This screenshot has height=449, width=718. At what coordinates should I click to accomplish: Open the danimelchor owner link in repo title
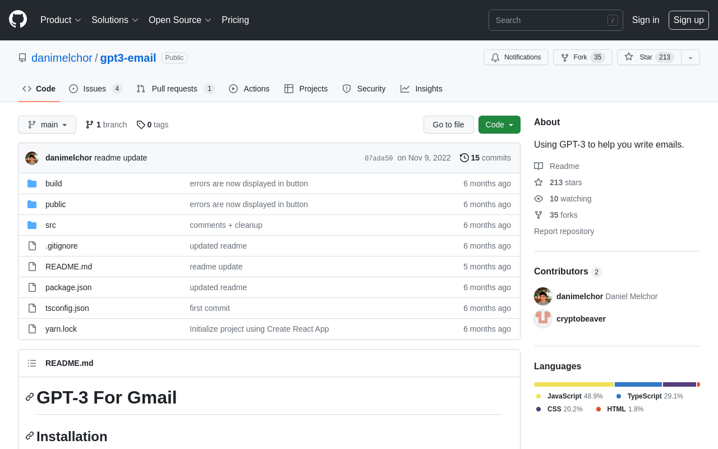[x=62, y=58]
